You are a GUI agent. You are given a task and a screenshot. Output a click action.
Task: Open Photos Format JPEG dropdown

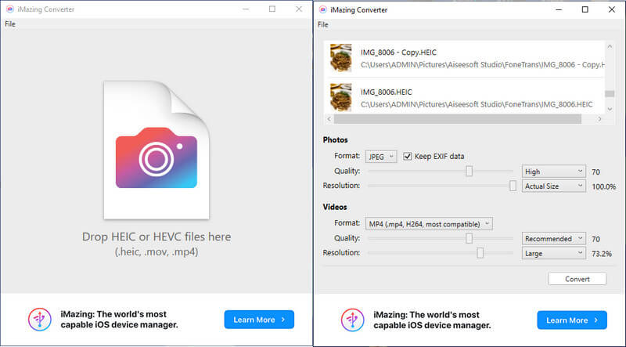tap(381, 157)
